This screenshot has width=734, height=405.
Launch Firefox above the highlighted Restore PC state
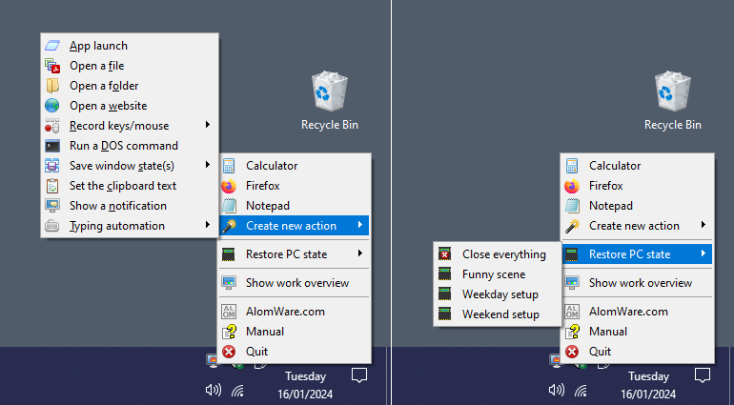[605, 186]
